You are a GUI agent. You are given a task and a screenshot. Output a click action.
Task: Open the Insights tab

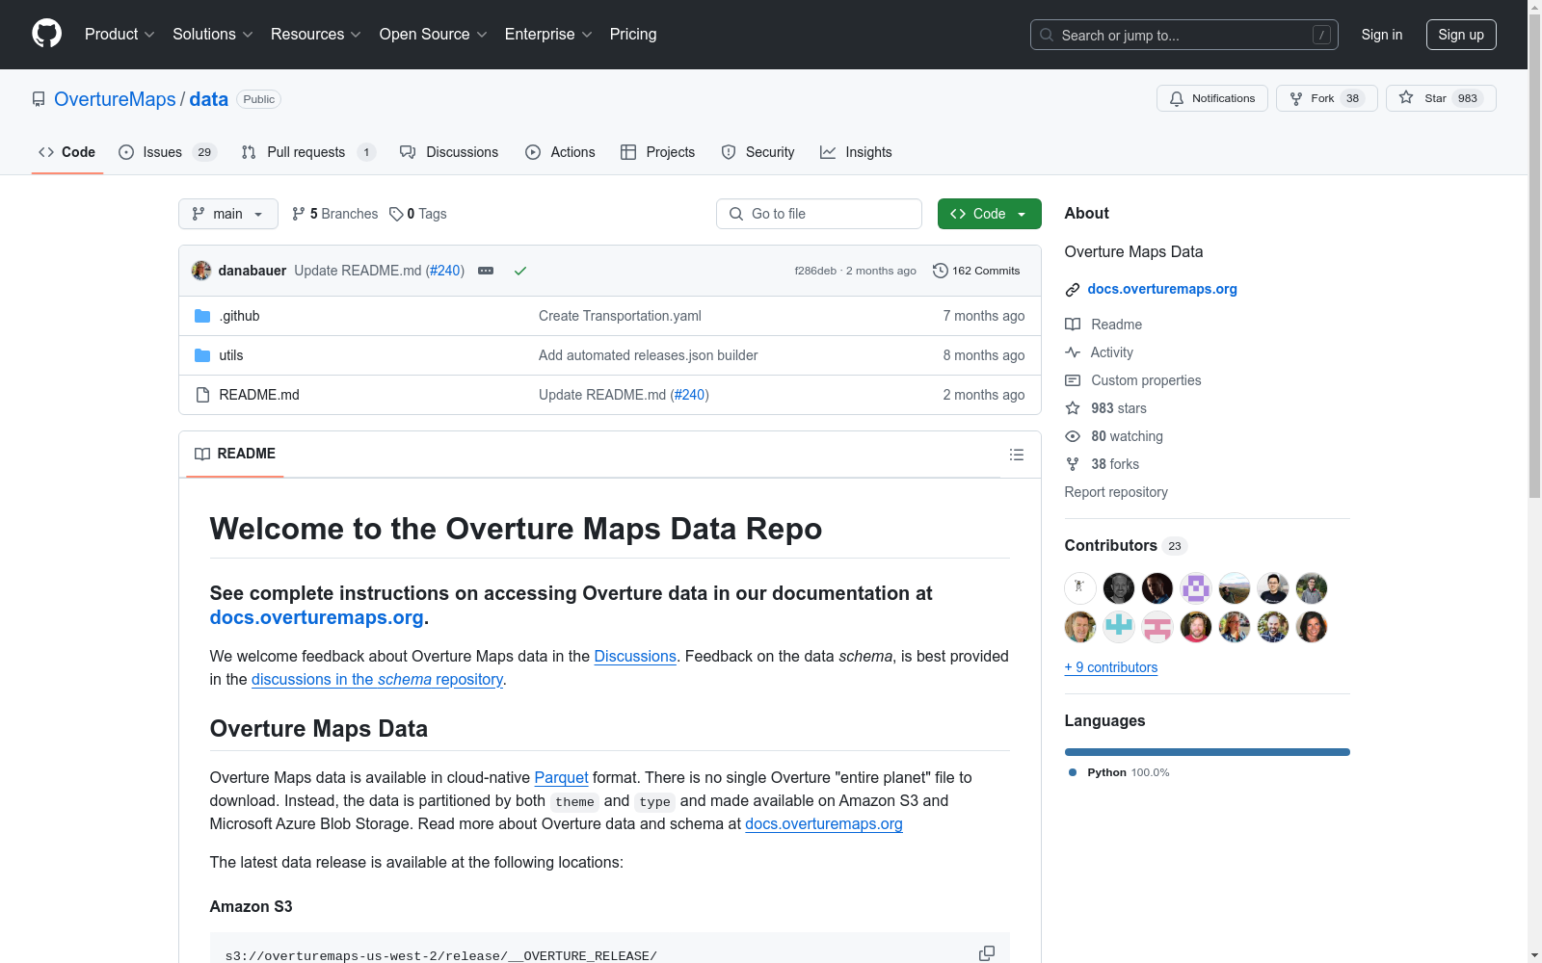pyautogui.click(x=856, y=152)
